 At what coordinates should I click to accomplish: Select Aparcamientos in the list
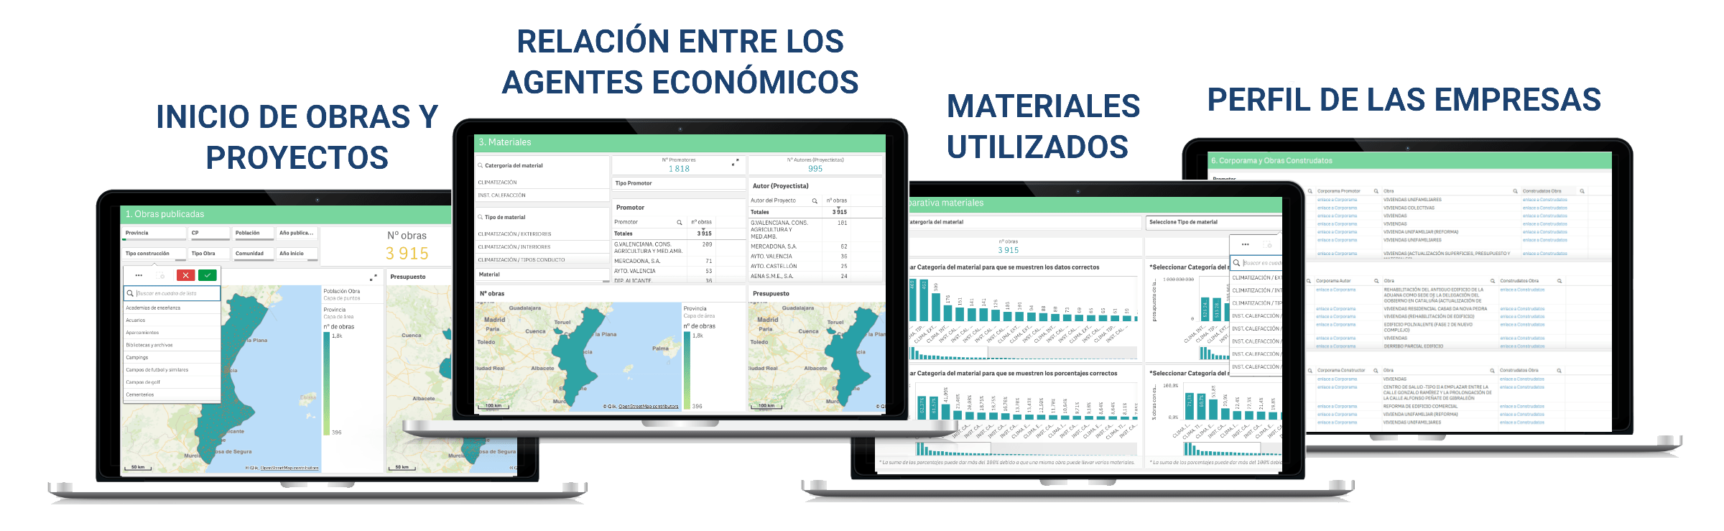pos(172,333)
